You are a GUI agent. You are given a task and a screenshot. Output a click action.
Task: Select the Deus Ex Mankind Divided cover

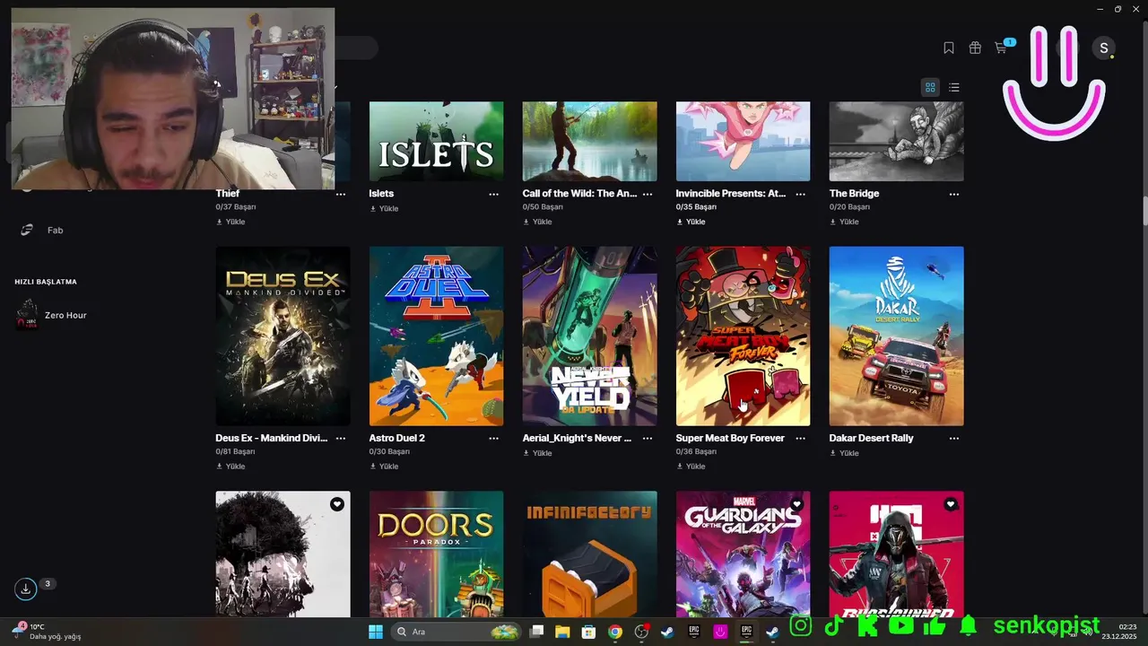tap(283, 336)
